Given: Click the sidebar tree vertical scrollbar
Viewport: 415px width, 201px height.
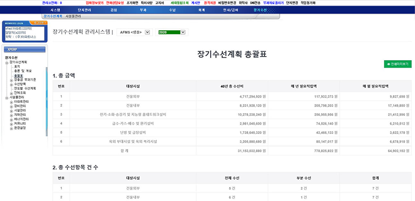Looking at the screenshot, I should 47,101.
